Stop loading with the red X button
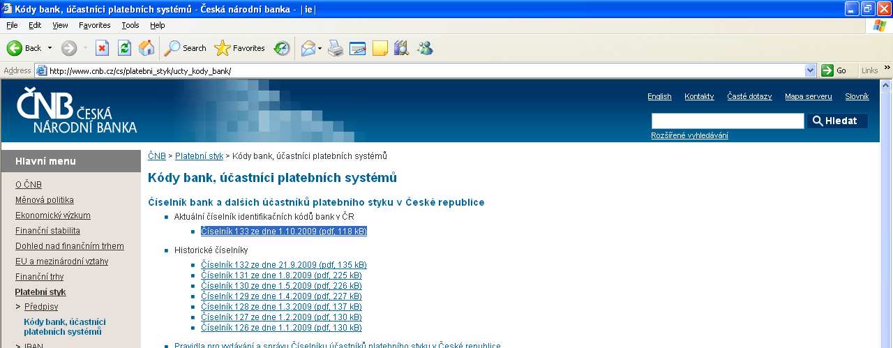Viewport: 893px width, 348px height. [102, 48]
